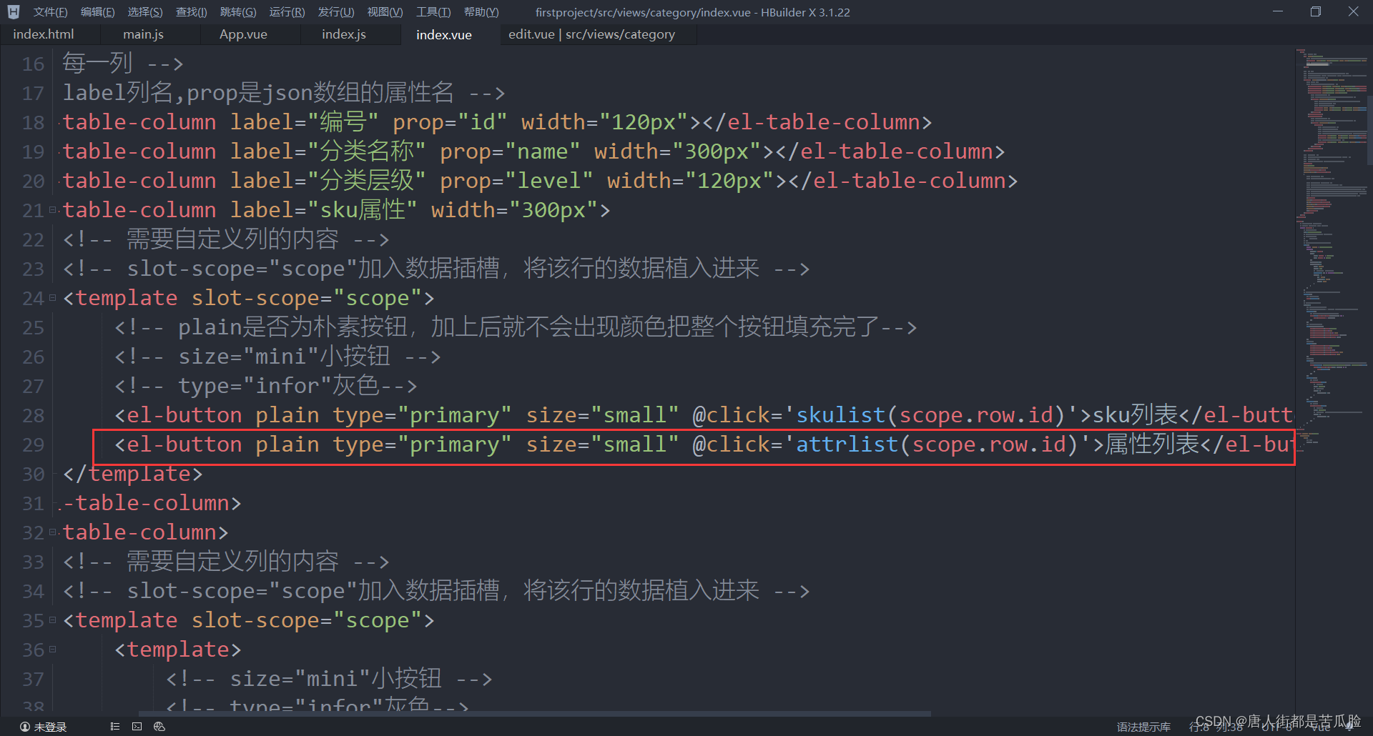Open the 帮助(Y) menu

point(481,12)
